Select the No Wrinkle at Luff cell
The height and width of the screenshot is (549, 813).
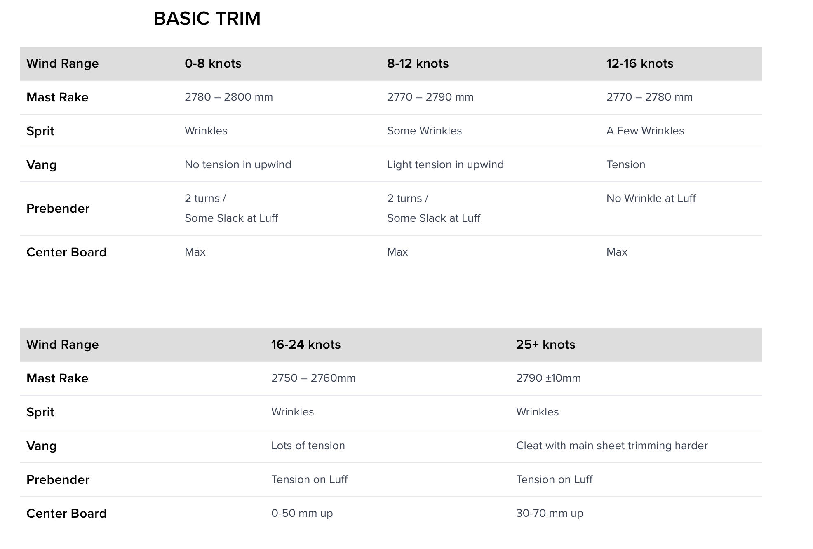pyautogui.click(x=651, y=198)
